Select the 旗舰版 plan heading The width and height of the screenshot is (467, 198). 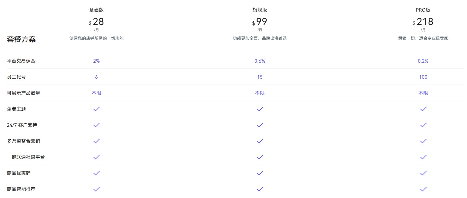[x=260, y=10]
